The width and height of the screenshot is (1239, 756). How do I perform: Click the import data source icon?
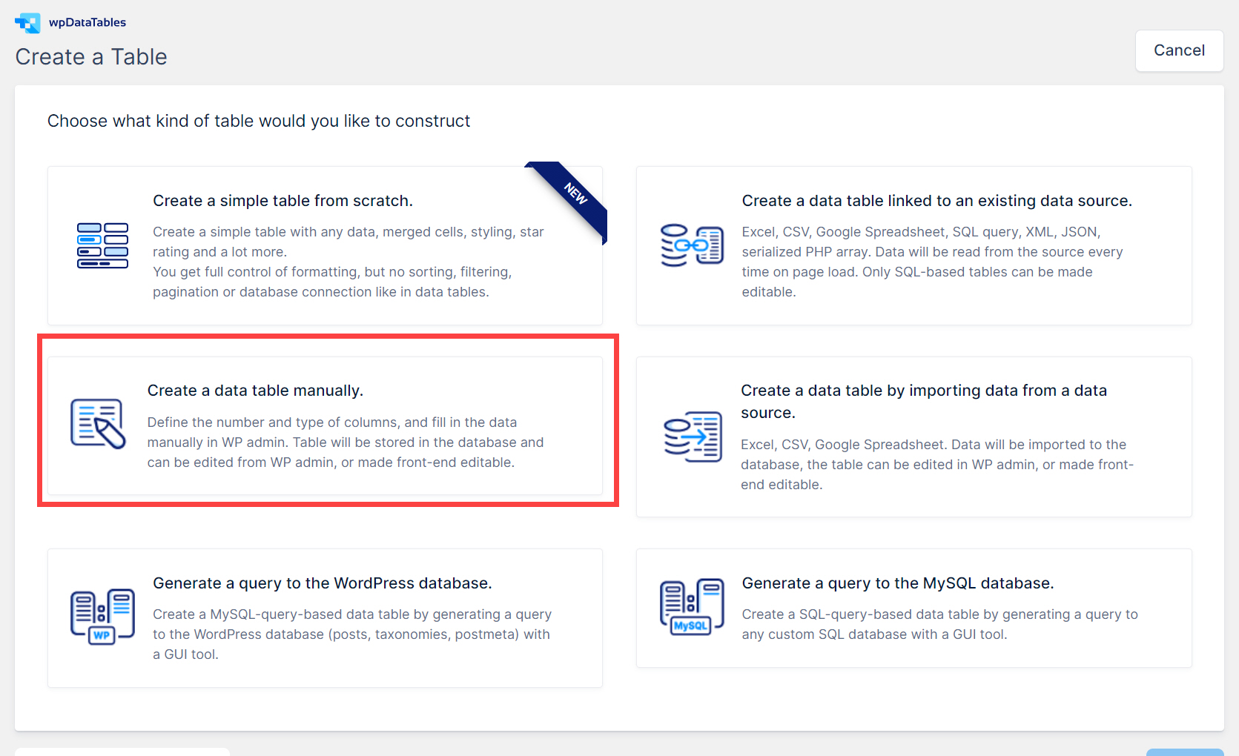693,437
